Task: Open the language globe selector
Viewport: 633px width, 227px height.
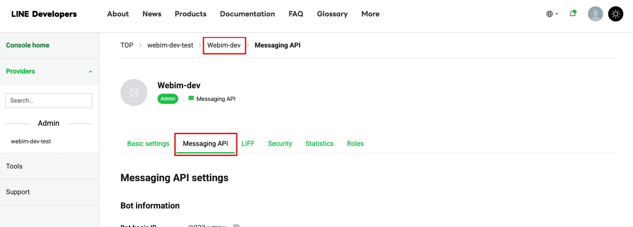Action: click(552, 14)
